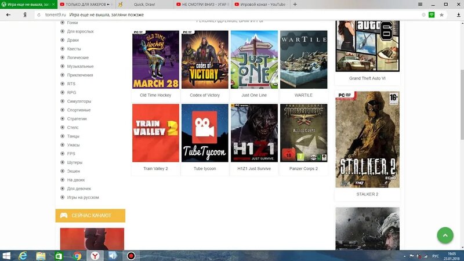Open the 'На двоих' category

click(76, 180)
